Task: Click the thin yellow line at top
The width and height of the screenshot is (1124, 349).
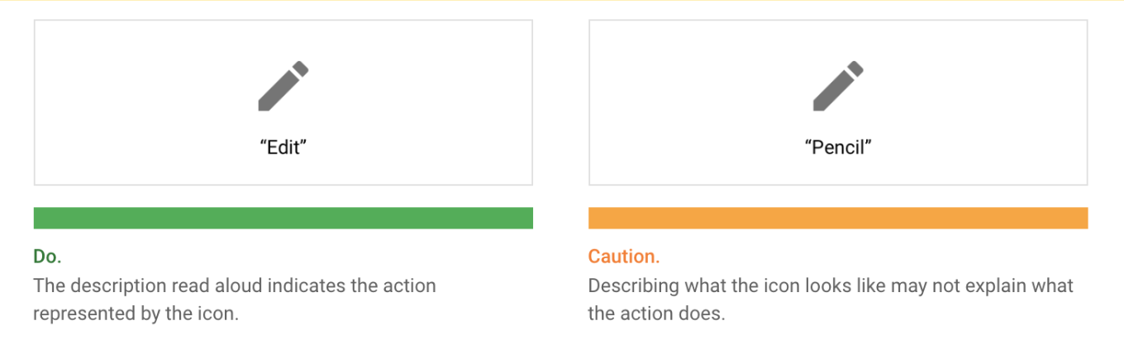Action: pos(562,1)
